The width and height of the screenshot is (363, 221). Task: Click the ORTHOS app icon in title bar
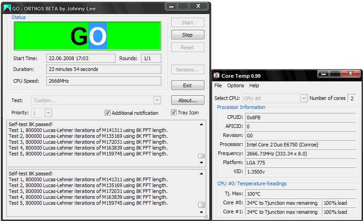7,9
